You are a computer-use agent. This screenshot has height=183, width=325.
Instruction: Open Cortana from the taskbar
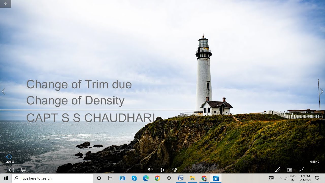point(99,178)
